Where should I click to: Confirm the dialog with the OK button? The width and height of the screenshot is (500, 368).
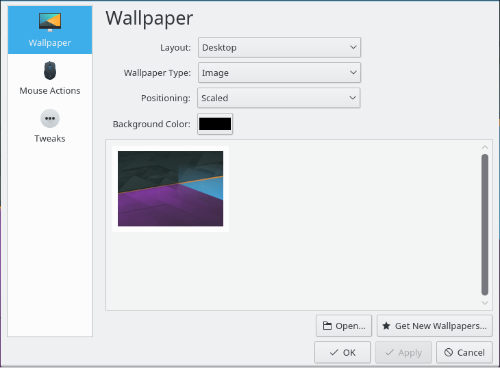[x=342, y=353]
